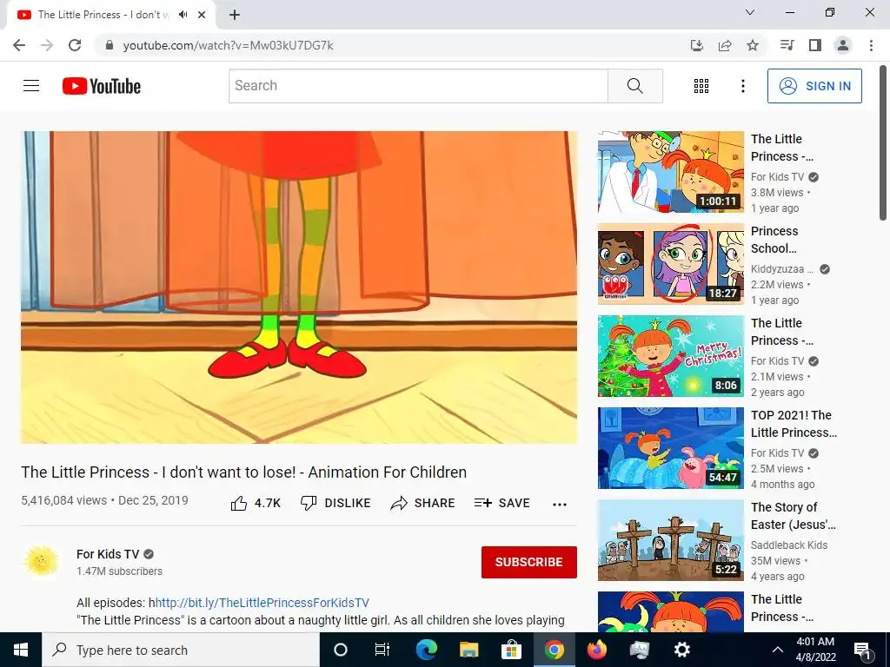Click the Kiddyzuzaa channel name
890x667 pixels.
tap(781, 269)
